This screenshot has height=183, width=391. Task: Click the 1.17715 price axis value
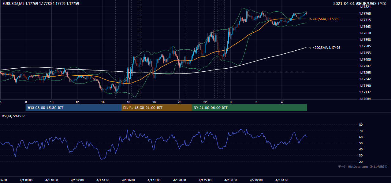coord(365,20)
